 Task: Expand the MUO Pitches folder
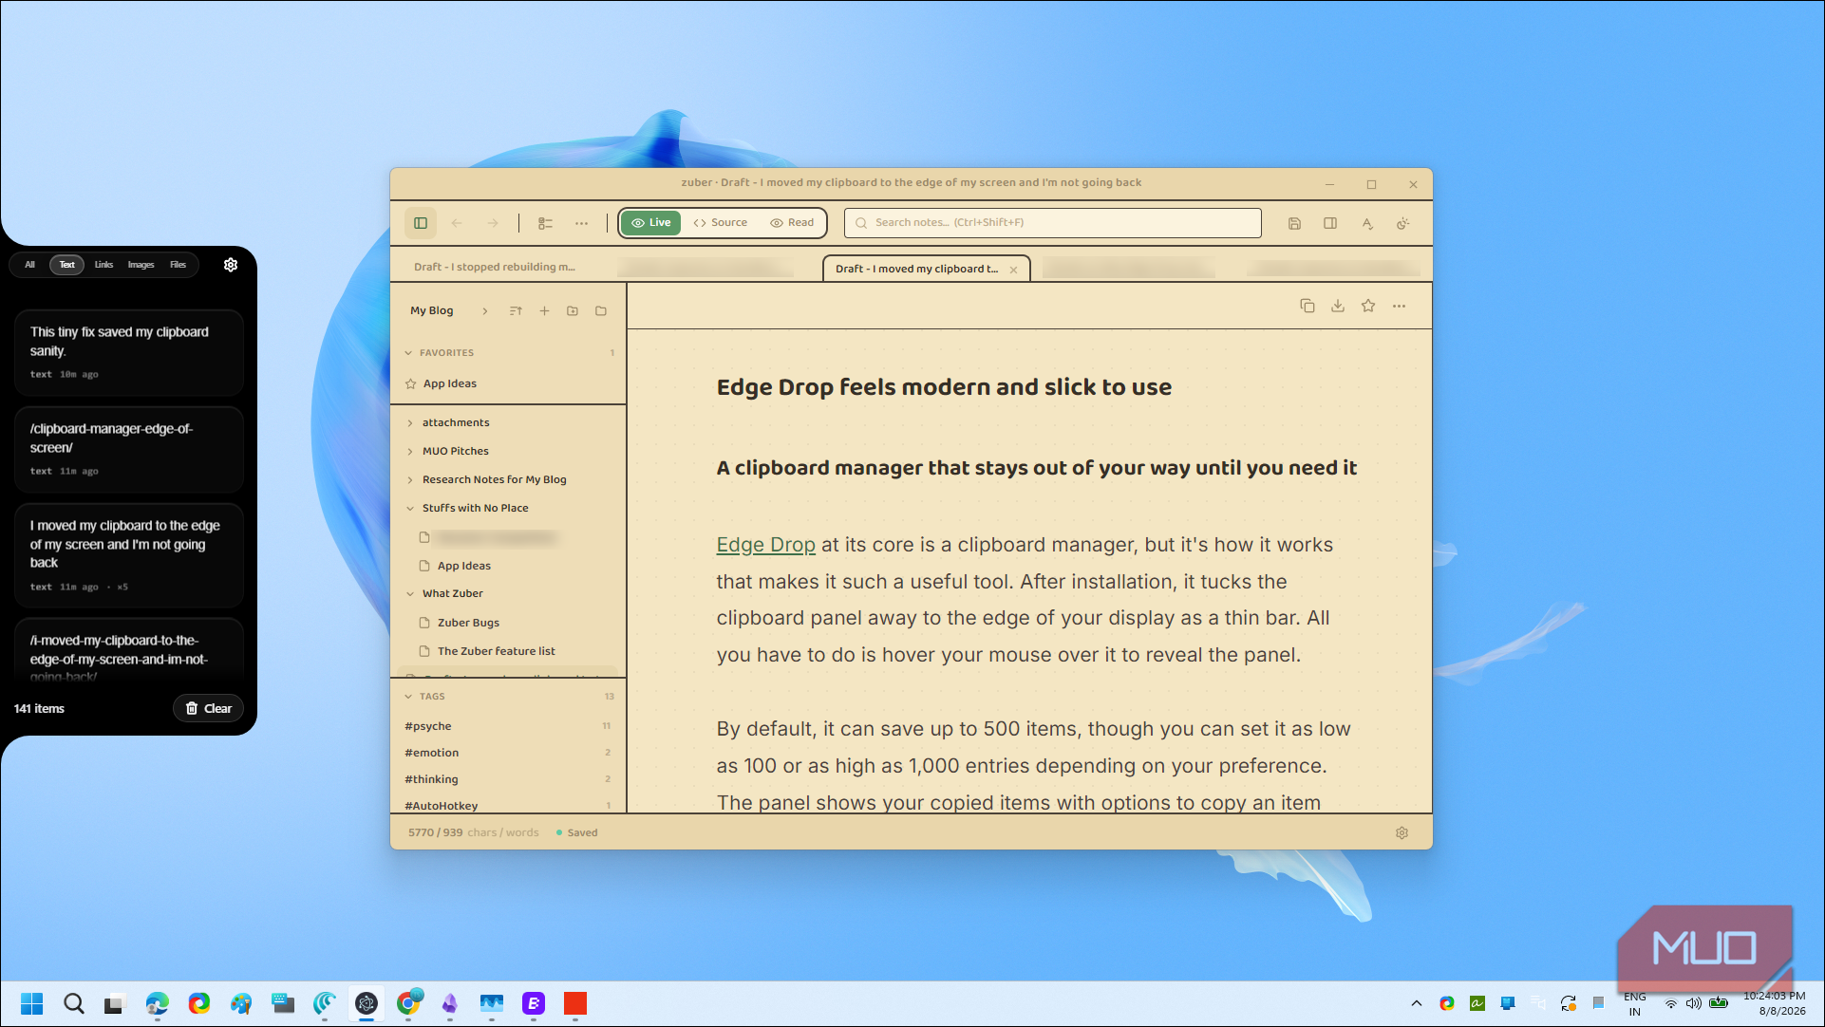click(410, 452)
